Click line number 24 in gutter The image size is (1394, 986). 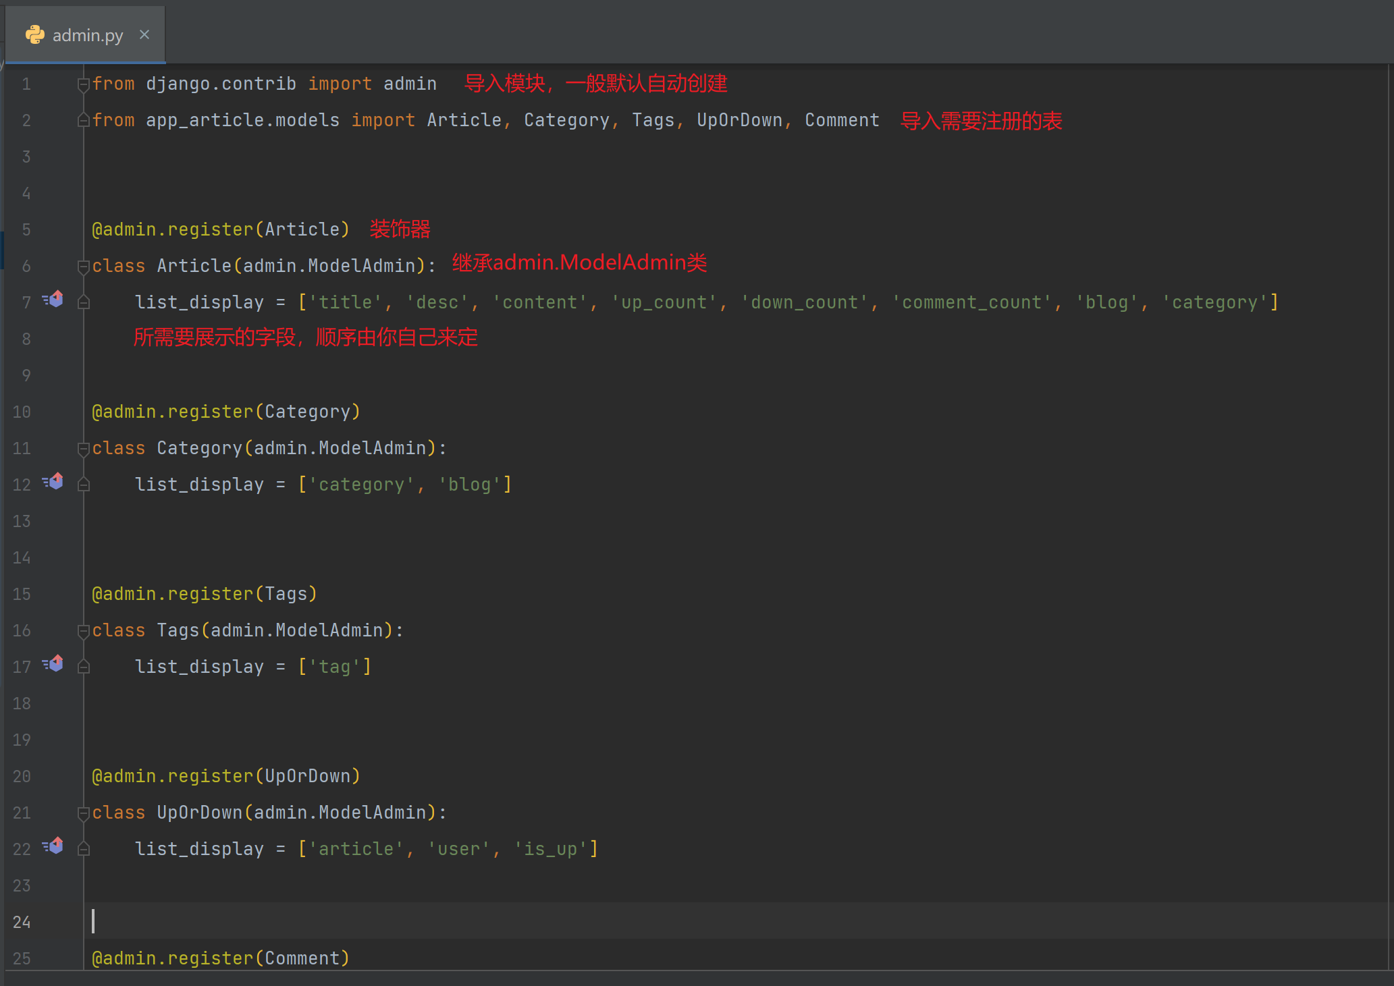[x=22, y=923]
